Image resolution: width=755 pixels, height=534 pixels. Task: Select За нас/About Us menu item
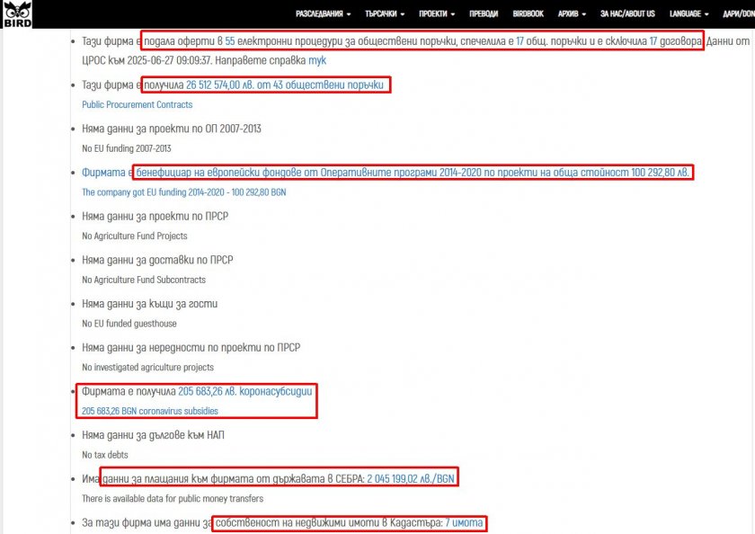click(628, 14)
